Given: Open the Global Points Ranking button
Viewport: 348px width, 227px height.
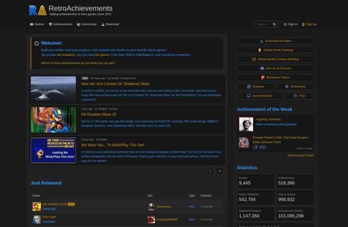Looking at the screenshot, I should click(x=275, y=50).
